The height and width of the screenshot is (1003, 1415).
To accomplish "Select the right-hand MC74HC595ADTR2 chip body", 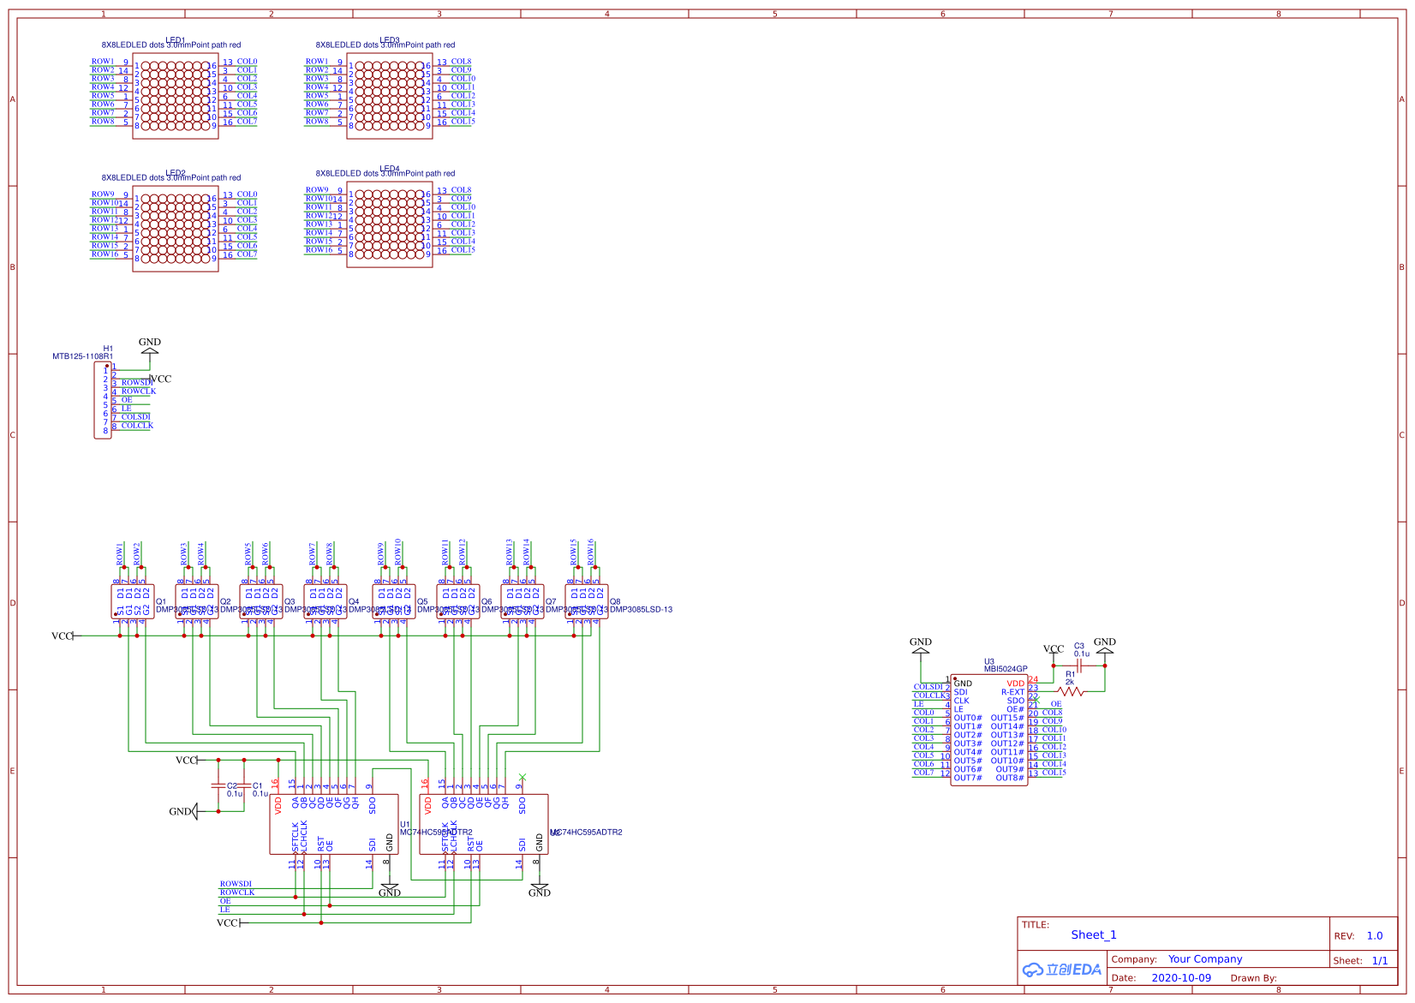I will 484,824.
